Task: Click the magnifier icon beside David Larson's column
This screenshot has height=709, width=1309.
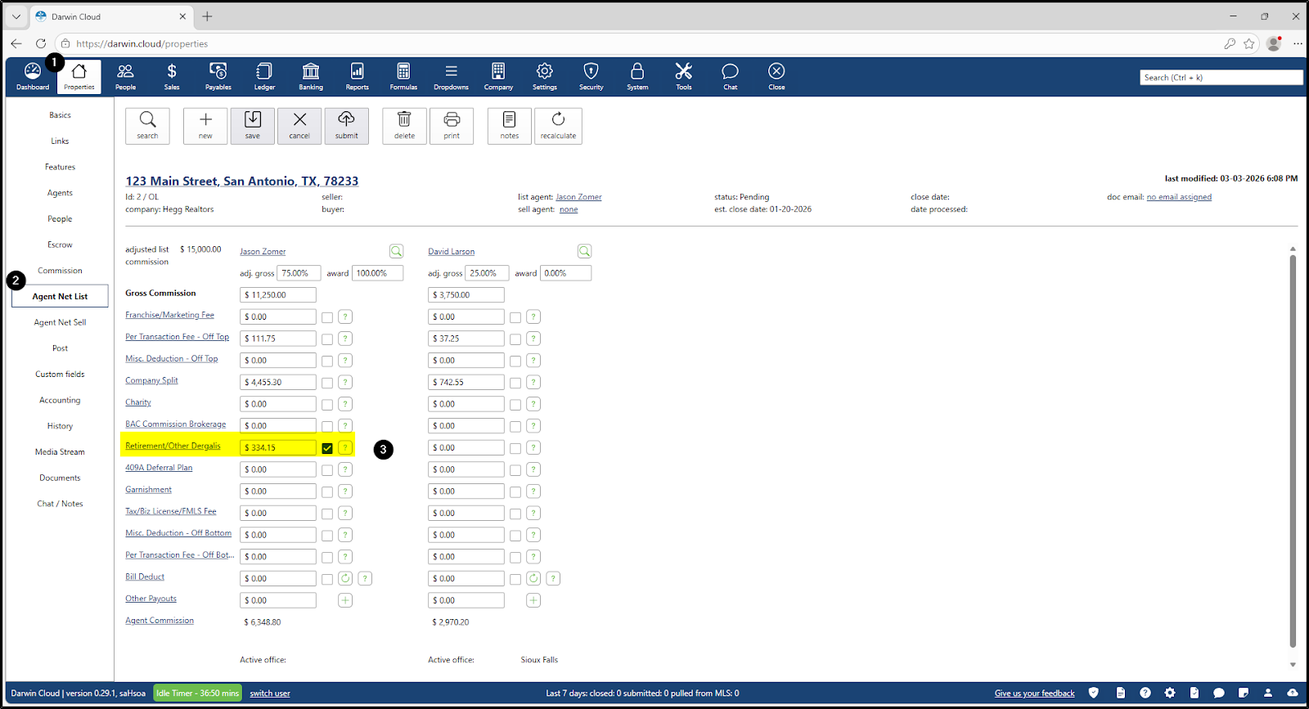Action: pyautogui.click(x=584, y=251)
